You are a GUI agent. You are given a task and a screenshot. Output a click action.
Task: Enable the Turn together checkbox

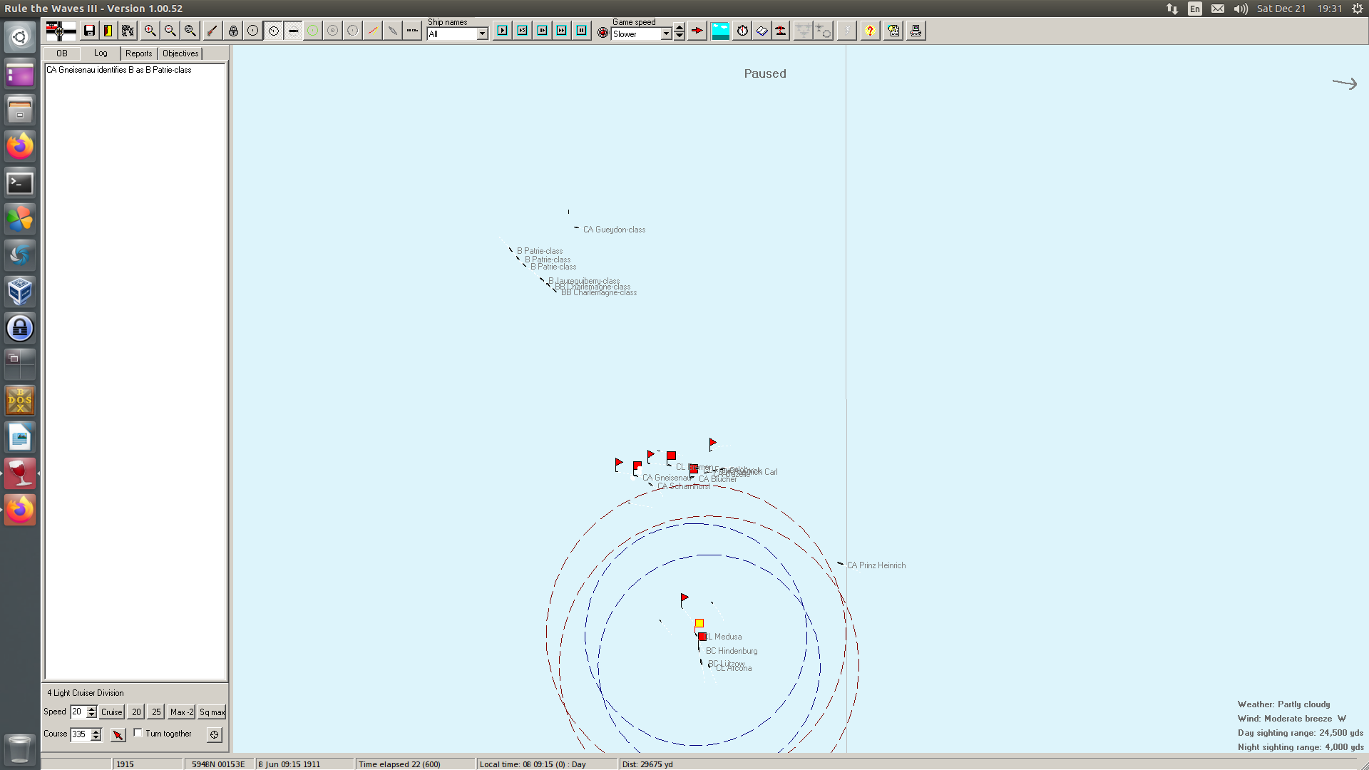point(138,733)
